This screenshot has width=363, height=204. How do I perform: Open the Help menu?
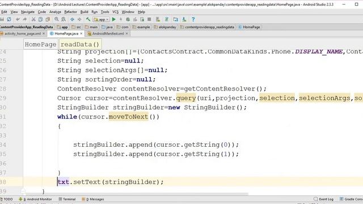click(141, 12)
